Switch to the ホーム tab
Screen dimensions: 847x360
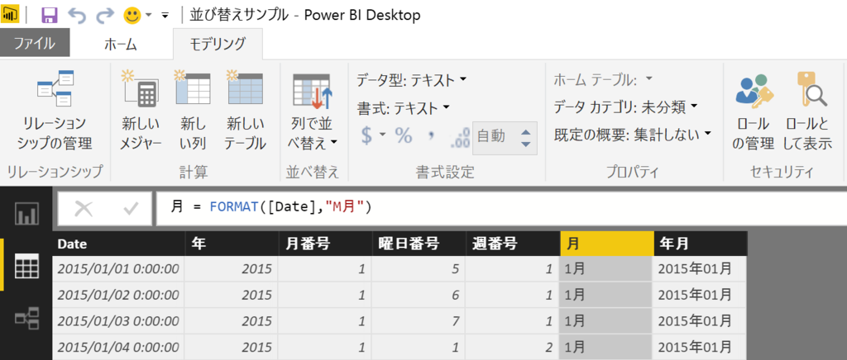pyautogui.click(x=121, y=45)
